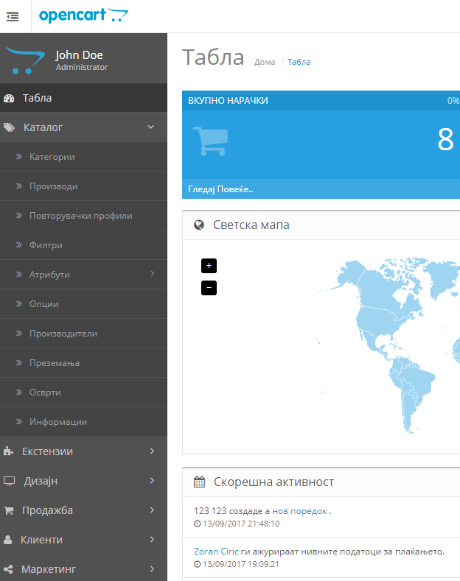The width and height of the screenshot is (460, 581).
Task: Collapse the sidebar with the menu toggle icon
Action: point(13,17)
